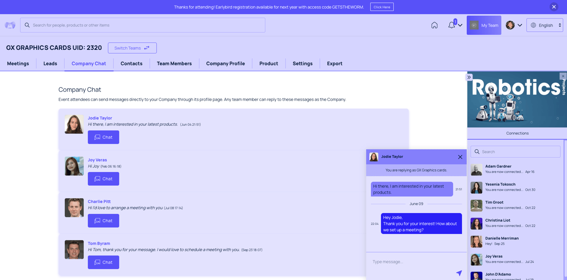Image resolution: width=567 pixels, height=280 pixels.
Task: Focus the connections Search field
Action: pos(516,152)
